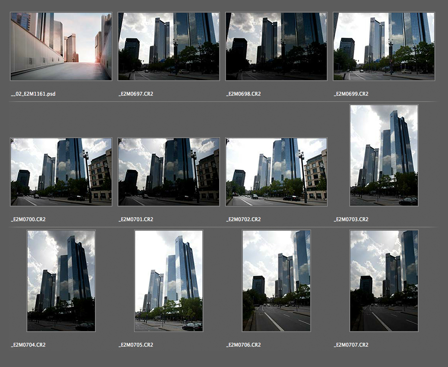Choose the bright _E2M0702.CR2 thumbnail
This screenshot has width=448, height=367.
point(276,172)
